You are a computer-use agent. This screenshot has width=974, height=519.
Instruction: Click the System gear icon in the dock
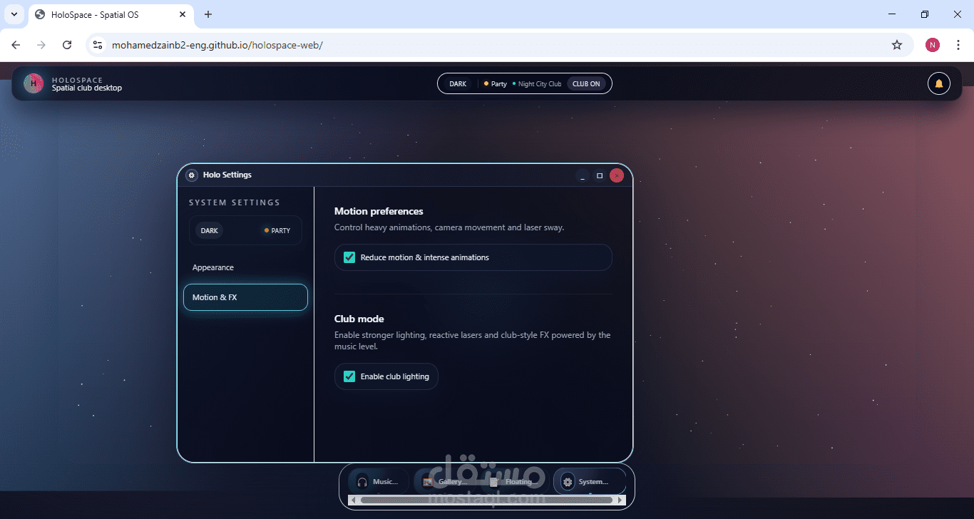pos(568,481)
